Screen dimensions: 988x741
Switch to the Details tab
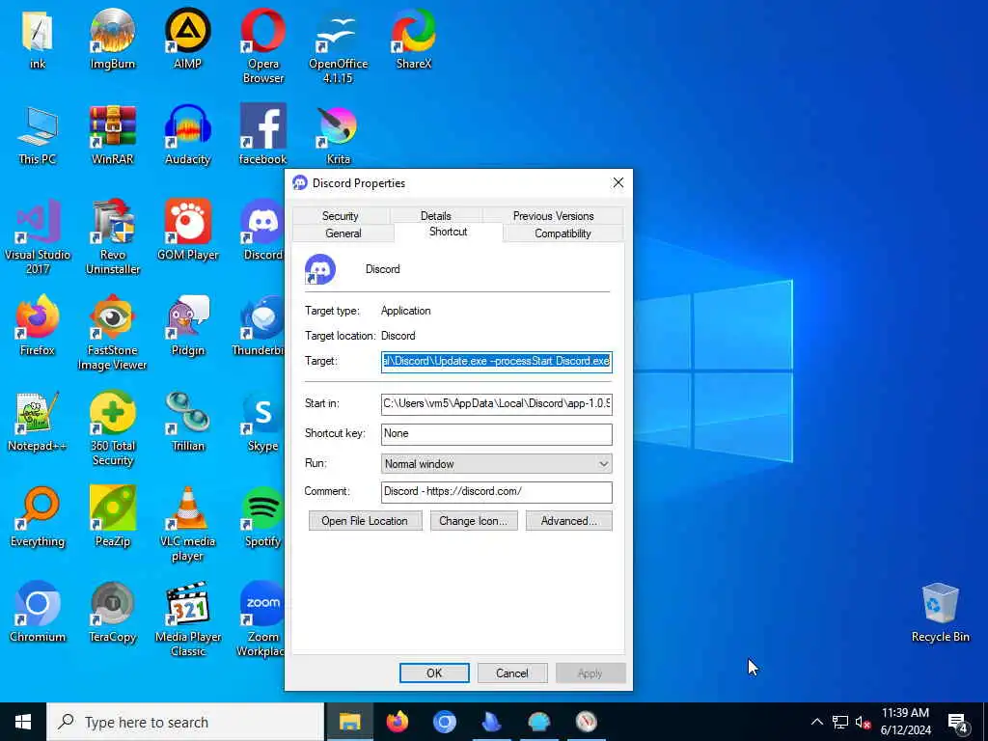[x=435, y=215]
